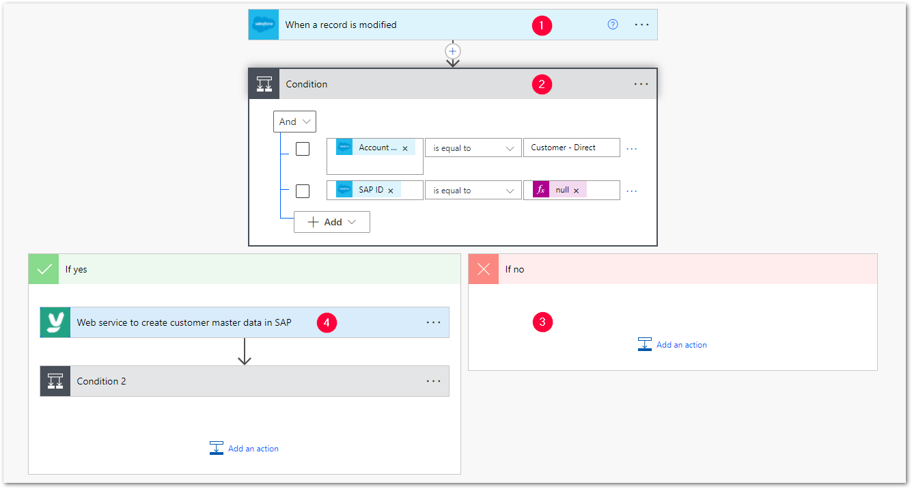The height and width of the screenshot is (489, 912).
Task: Open the And logical operator dropdown
Action: [294, 122]
